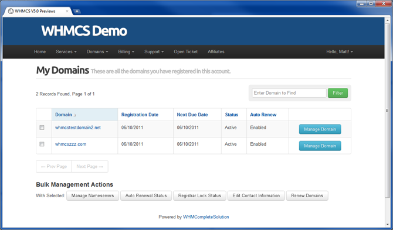The height and width of the screenshot is (230, 393).
Task: Click the vertical scrollbar thumb
Action: pos(387,110)
